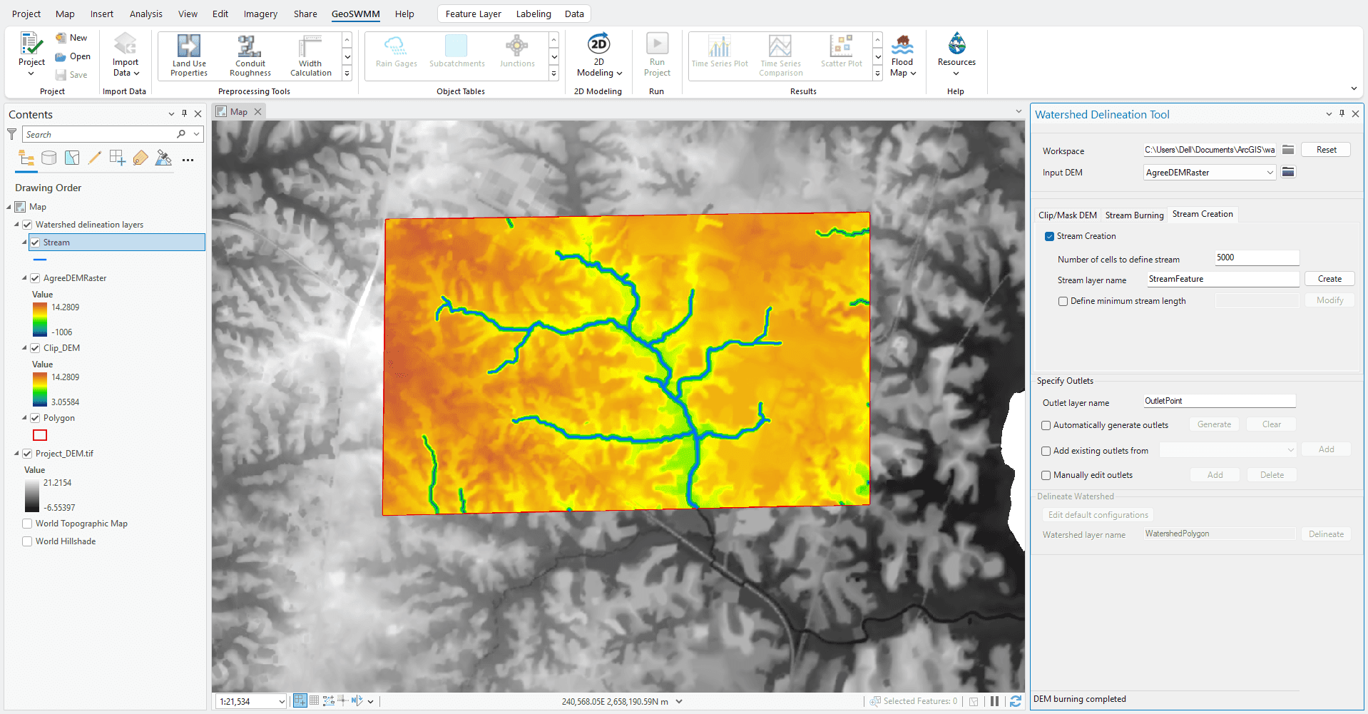The image size is (1368, 714).
Task: Collapse the Project_DEM.tif layer
Action: [x=16, y=454]
